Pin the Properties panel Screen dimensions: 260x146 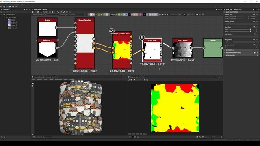(253, 9)
